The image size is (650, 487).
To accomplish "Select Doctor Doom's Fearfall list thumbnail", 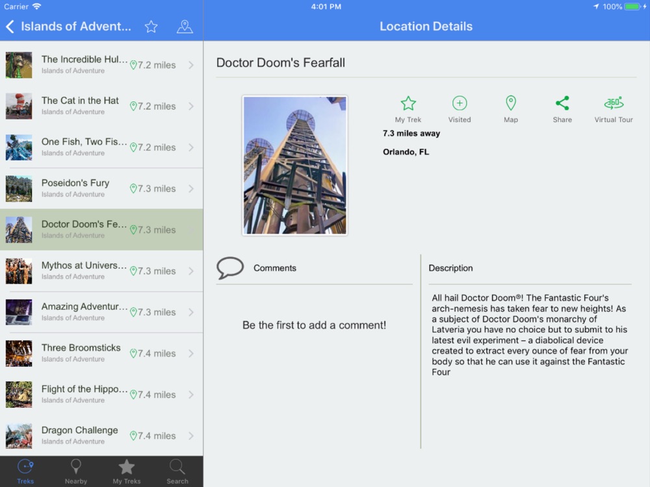I will click(x=19, y=230).
